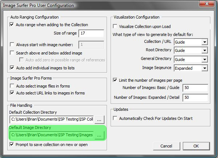Enable Visualize Collection upon Load
The image size is (218, 158).
click(115, 26)
